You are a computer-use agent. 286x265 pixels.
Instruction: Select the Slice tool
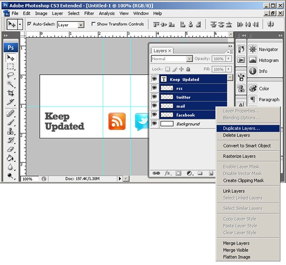tap(10, 102)
